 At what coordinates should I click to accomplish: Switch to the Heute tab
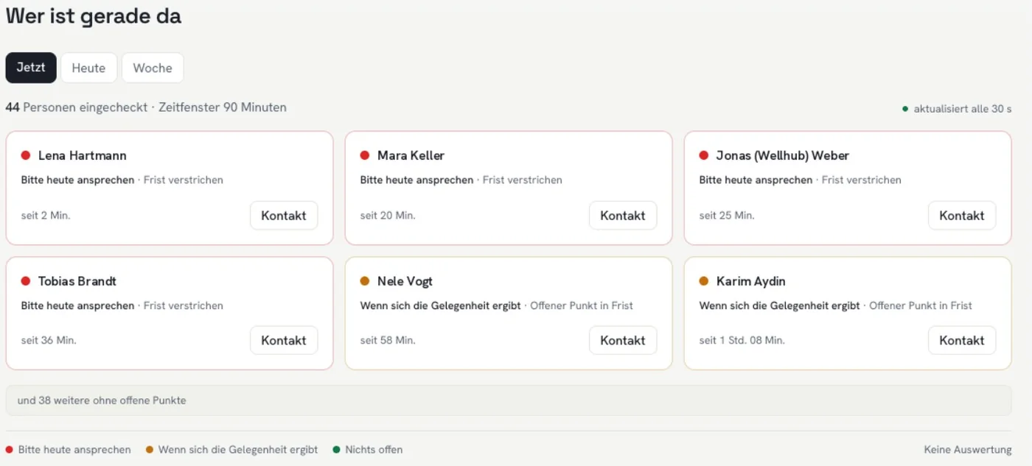88,68
